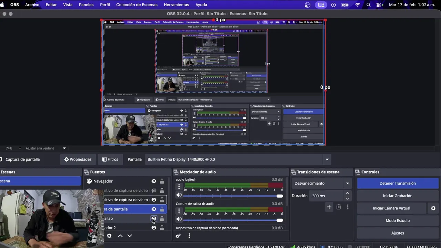The width and height of the screenshot is (441, 248).
Task: Decrease Duración with the down stepper arrow
Action: point(347,198)
